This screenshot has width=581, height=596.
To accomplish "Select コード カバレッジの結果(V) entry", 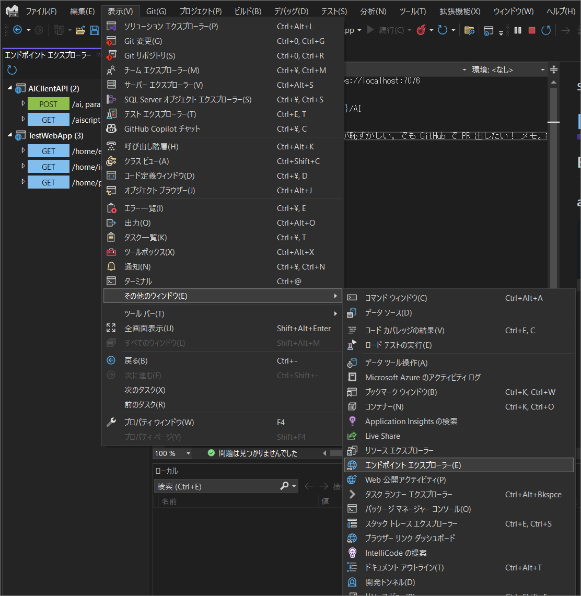I will pos(459,330).
